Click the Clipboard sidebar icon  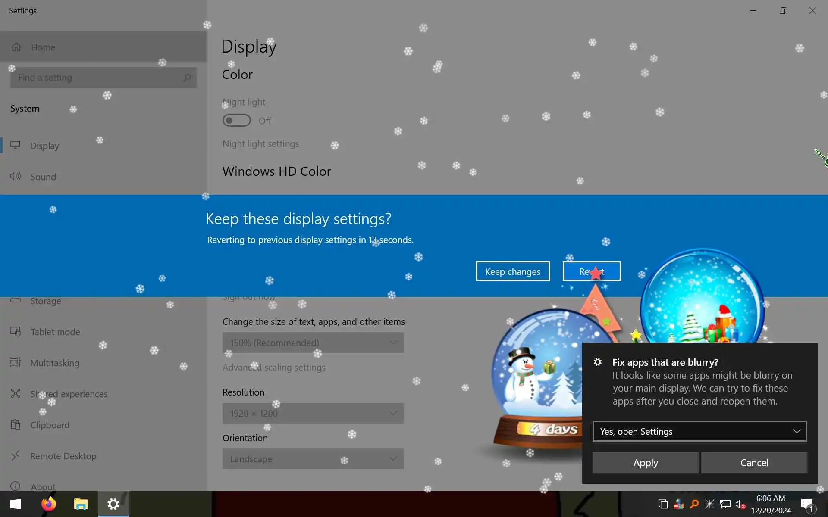16,425
